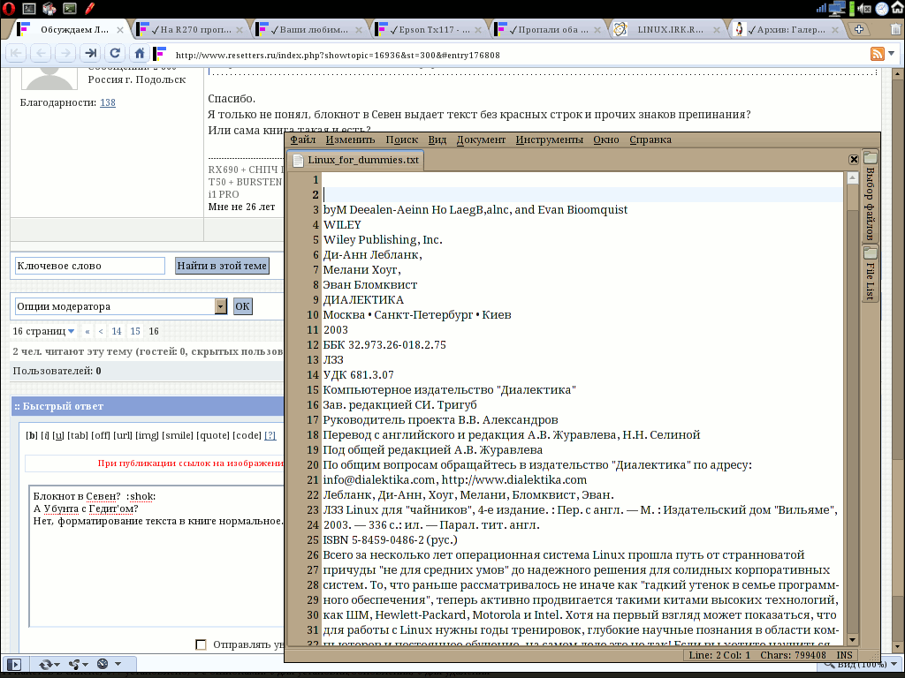Click the keyword search input field

coord(90,266)
